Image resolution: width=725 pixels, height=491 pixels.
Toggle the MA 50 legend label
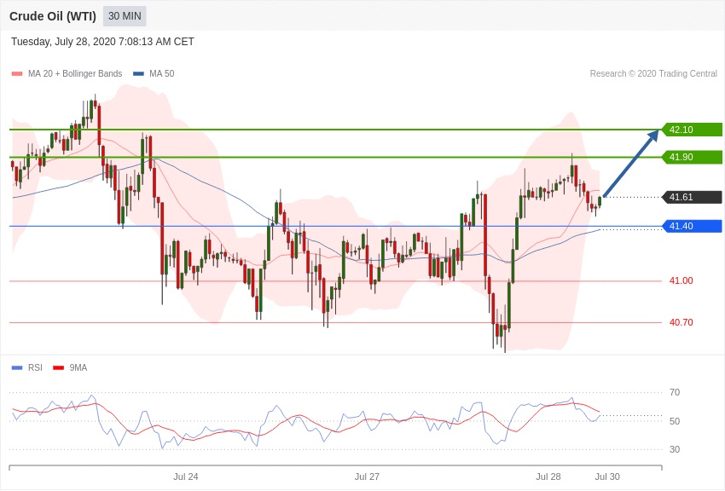[x=162, y=73]
